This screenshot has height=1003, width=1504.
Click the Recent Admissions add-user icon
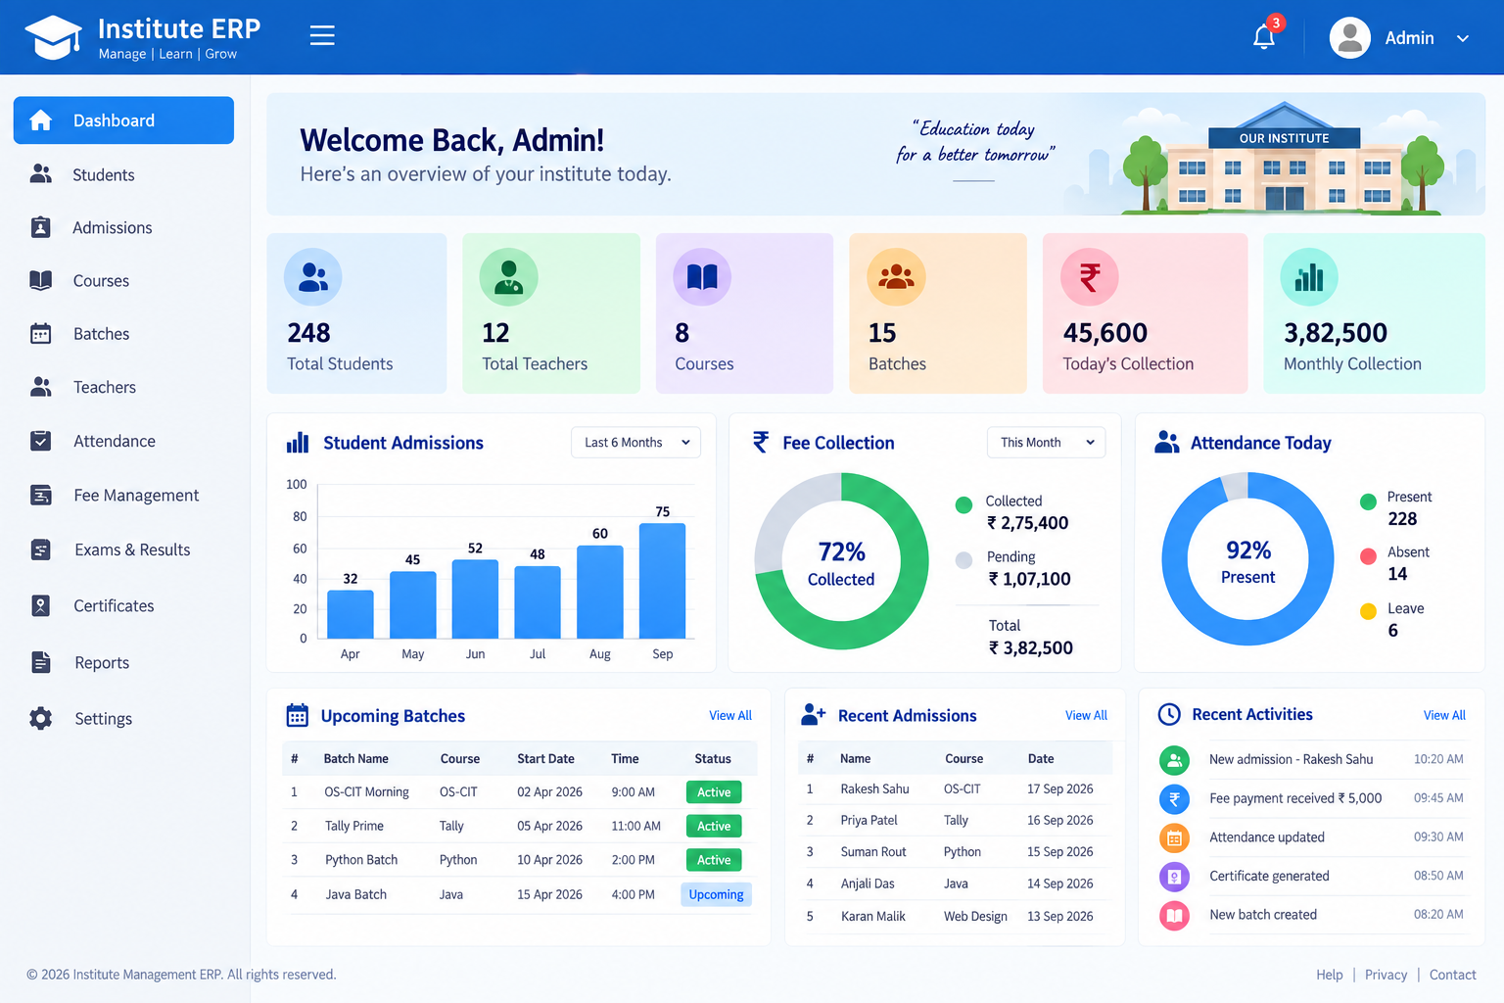click(813, 715)
